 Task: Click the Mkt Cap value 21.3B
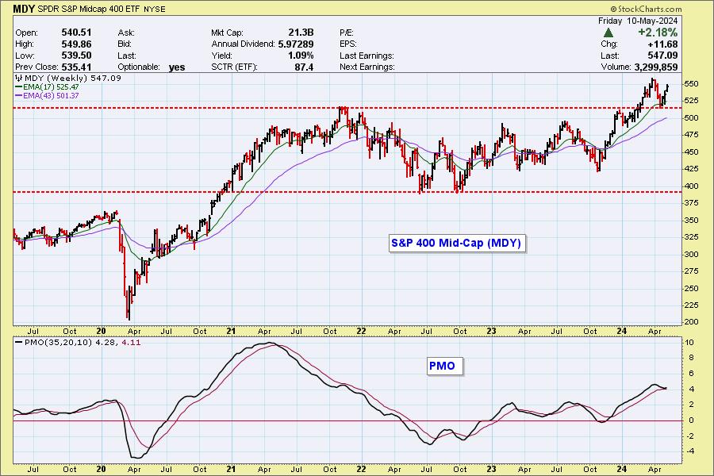pyautogui.click(x=301, y=33)
